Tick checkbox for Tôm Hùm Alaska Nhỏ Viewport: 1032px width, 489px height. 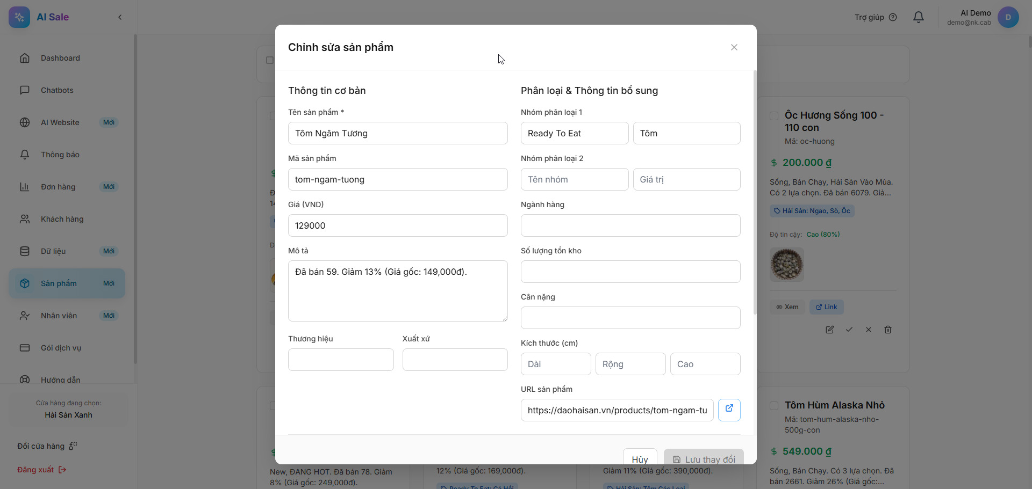click(x=774, y=406)
